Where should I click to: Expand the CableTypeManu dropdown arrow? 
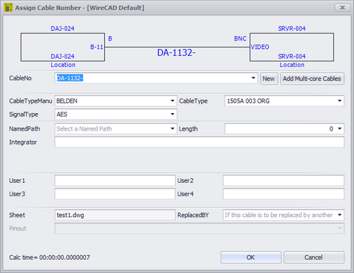click(x=172, y=101)
